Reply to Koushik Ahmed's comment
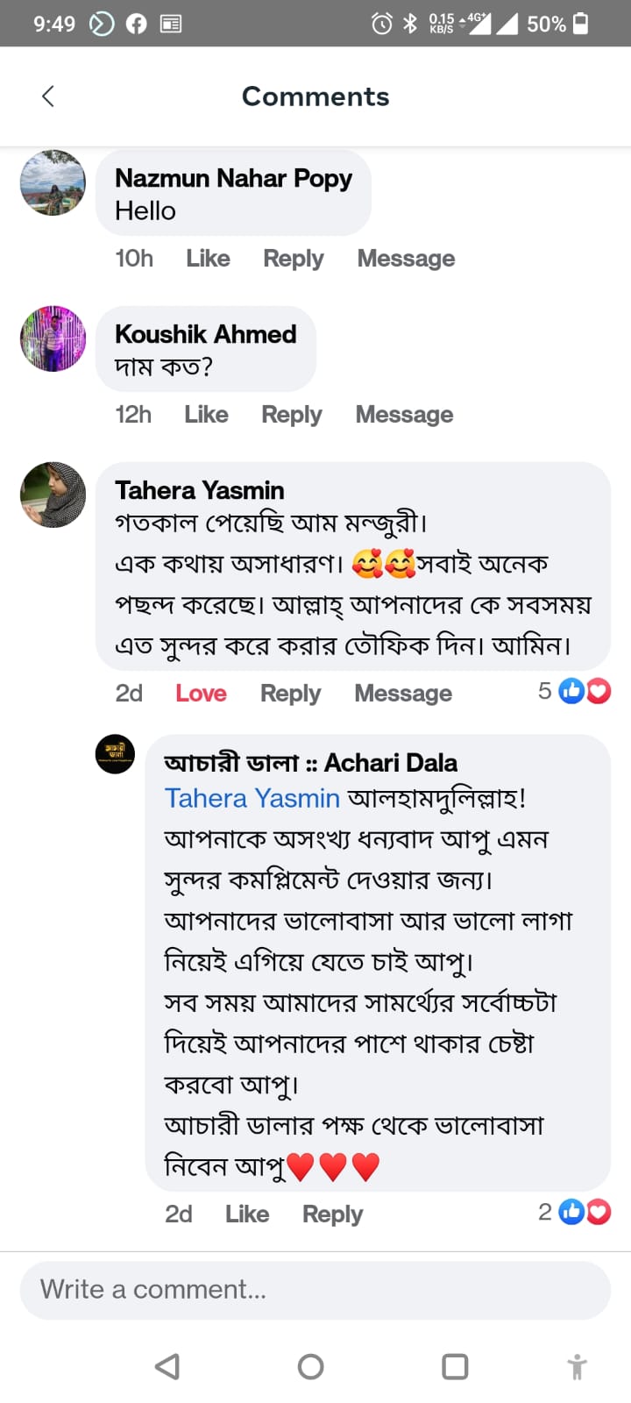 (292, 415)
